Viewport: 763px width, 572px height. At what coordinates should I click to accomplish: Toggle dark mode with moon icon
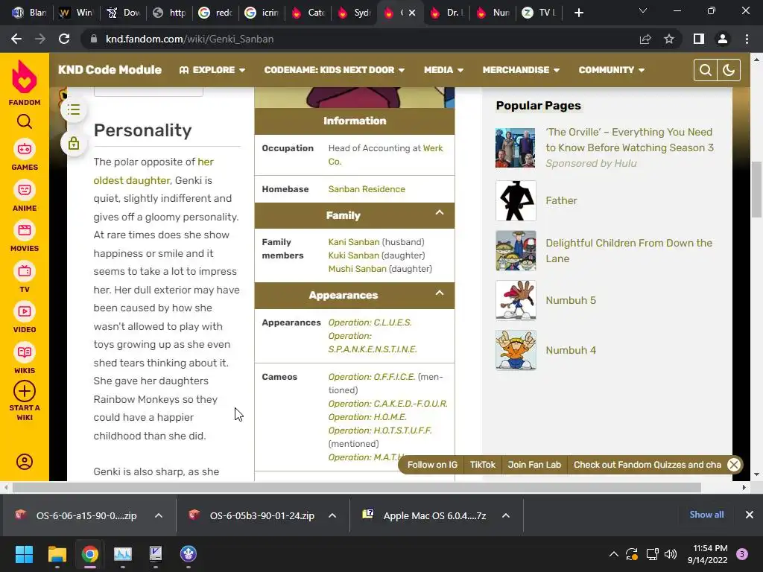pyautogui.click(x=729, y=70)
